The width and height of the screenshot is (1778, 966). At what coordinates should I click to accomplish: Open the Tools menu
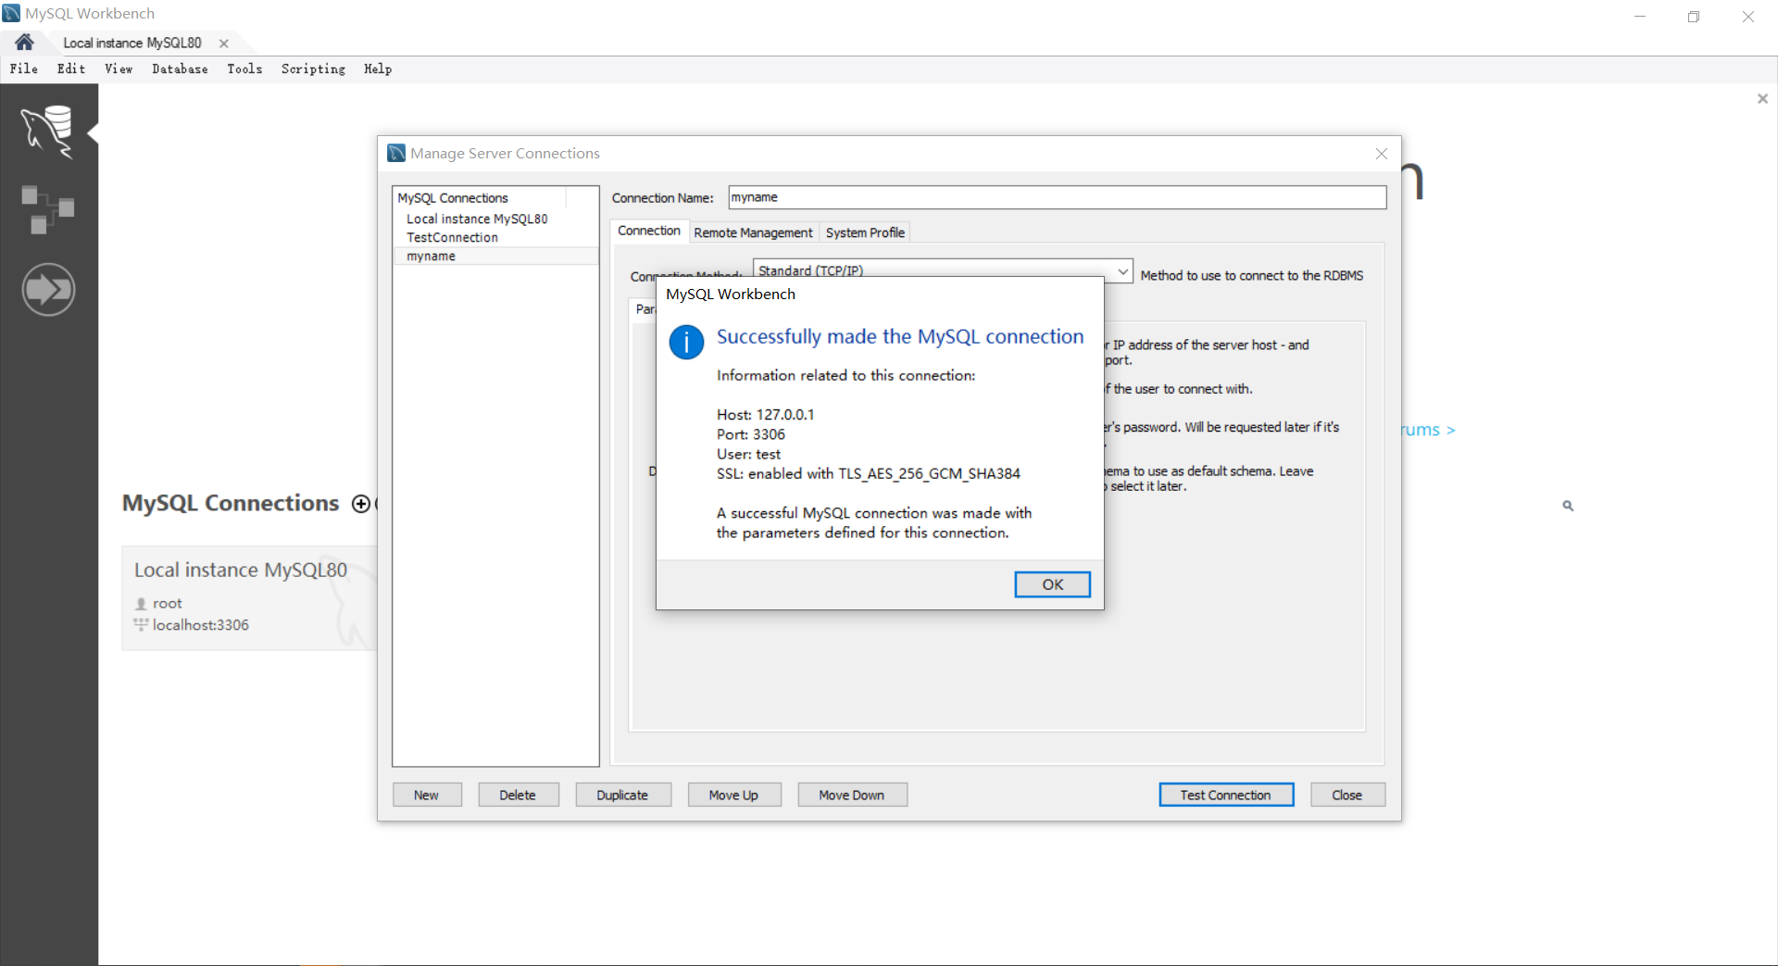244,69
